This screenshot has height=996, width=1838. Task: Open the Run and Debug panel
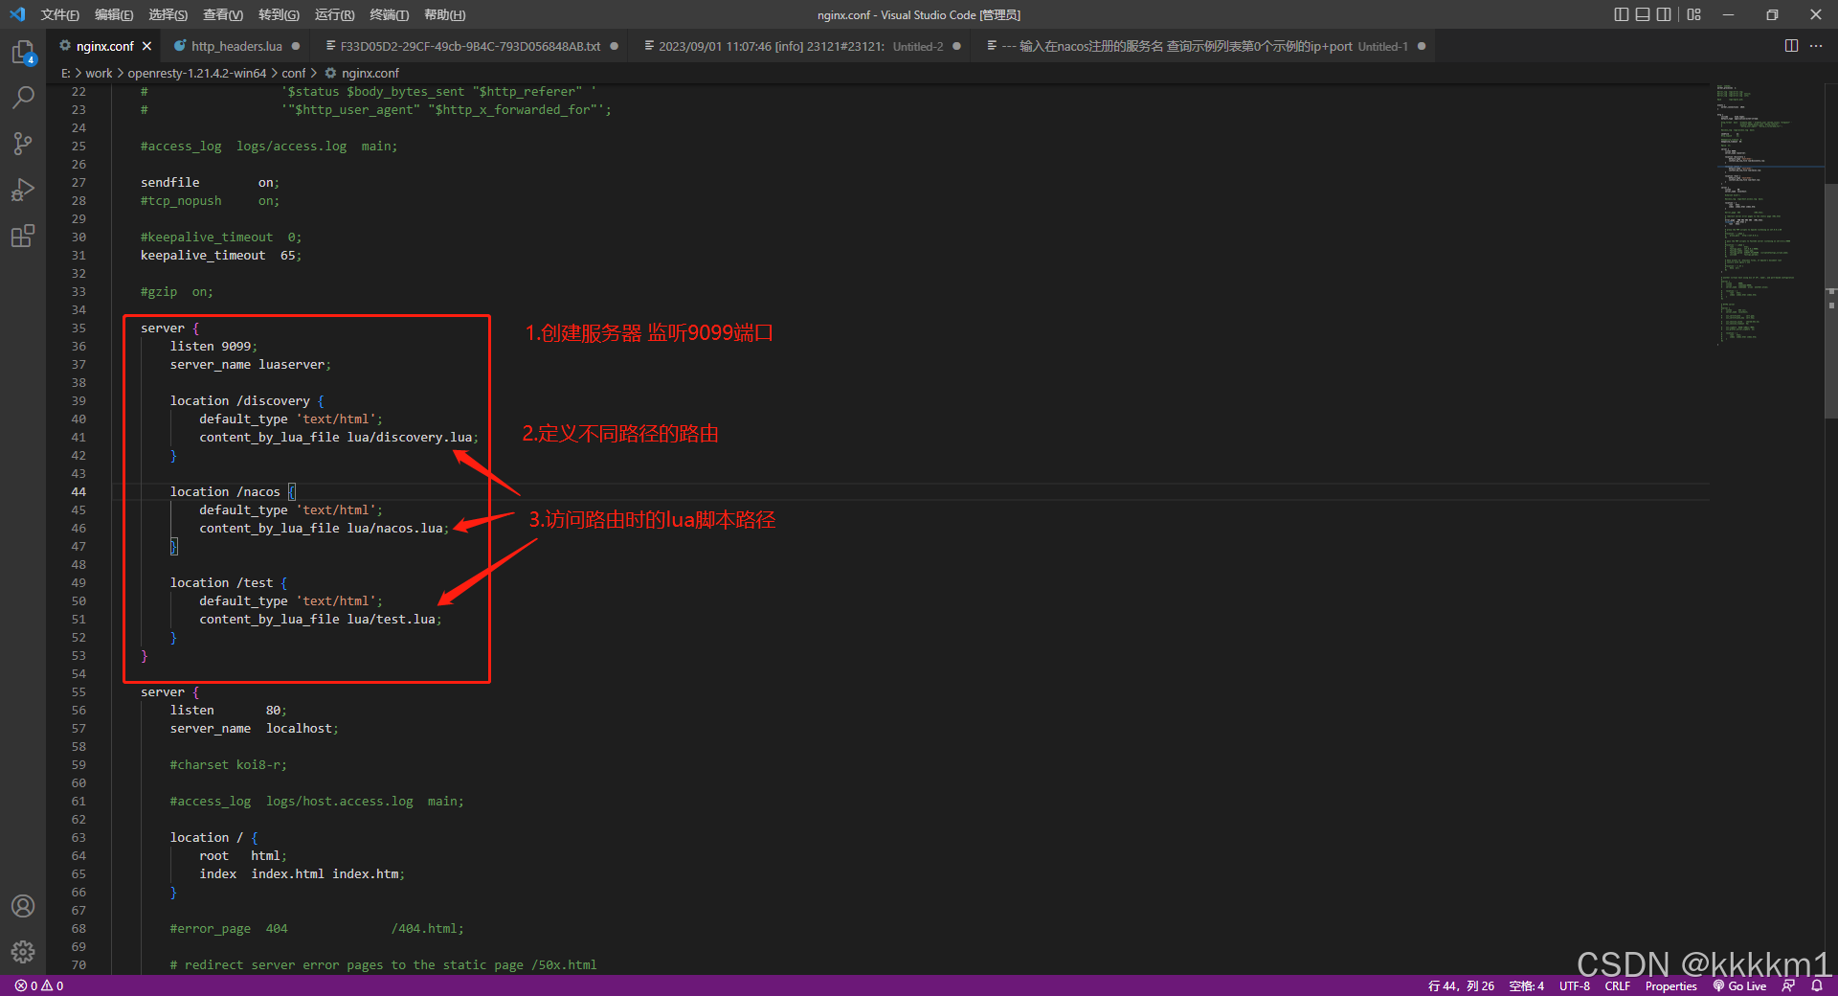23,189
